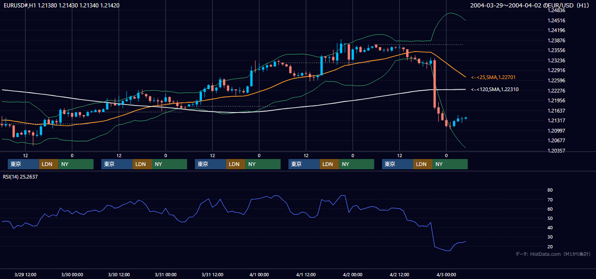Select the LDN session block for 3/29
The height and width of the screenshot is (279, 596).
click(49, 164)
